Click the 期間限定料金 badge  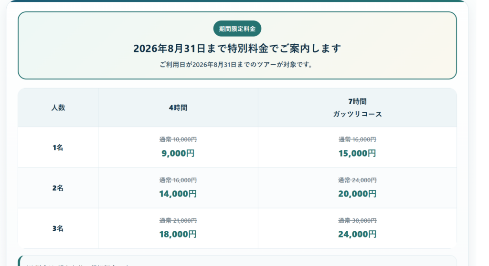237,29
